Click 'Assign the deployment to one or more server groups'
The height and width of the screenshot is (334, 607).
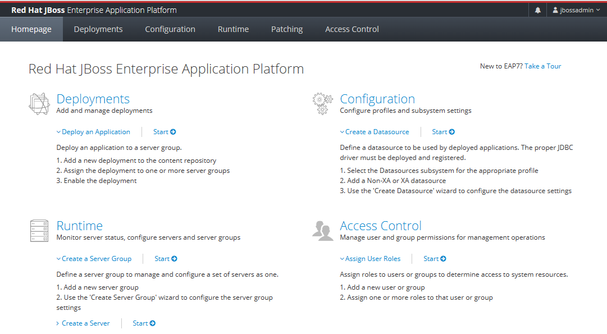coord(143,171)
